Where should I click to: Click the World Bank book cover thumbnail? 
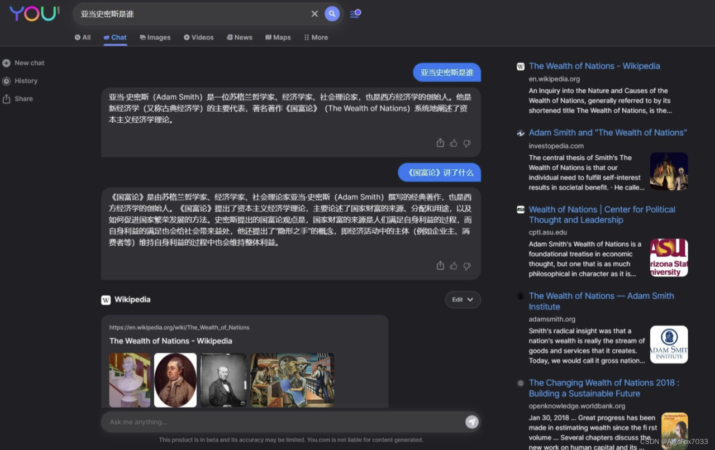(x=674, y=432)
